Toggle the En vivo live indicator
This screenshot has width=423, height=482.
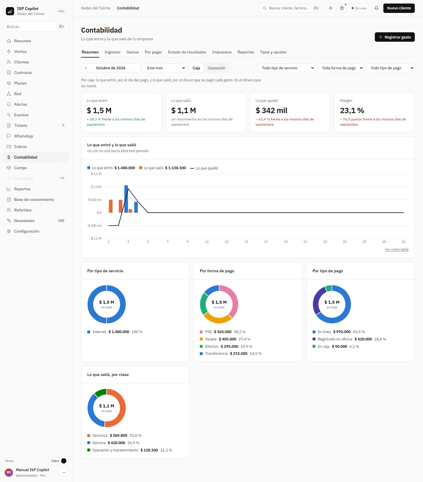(359, 8)
